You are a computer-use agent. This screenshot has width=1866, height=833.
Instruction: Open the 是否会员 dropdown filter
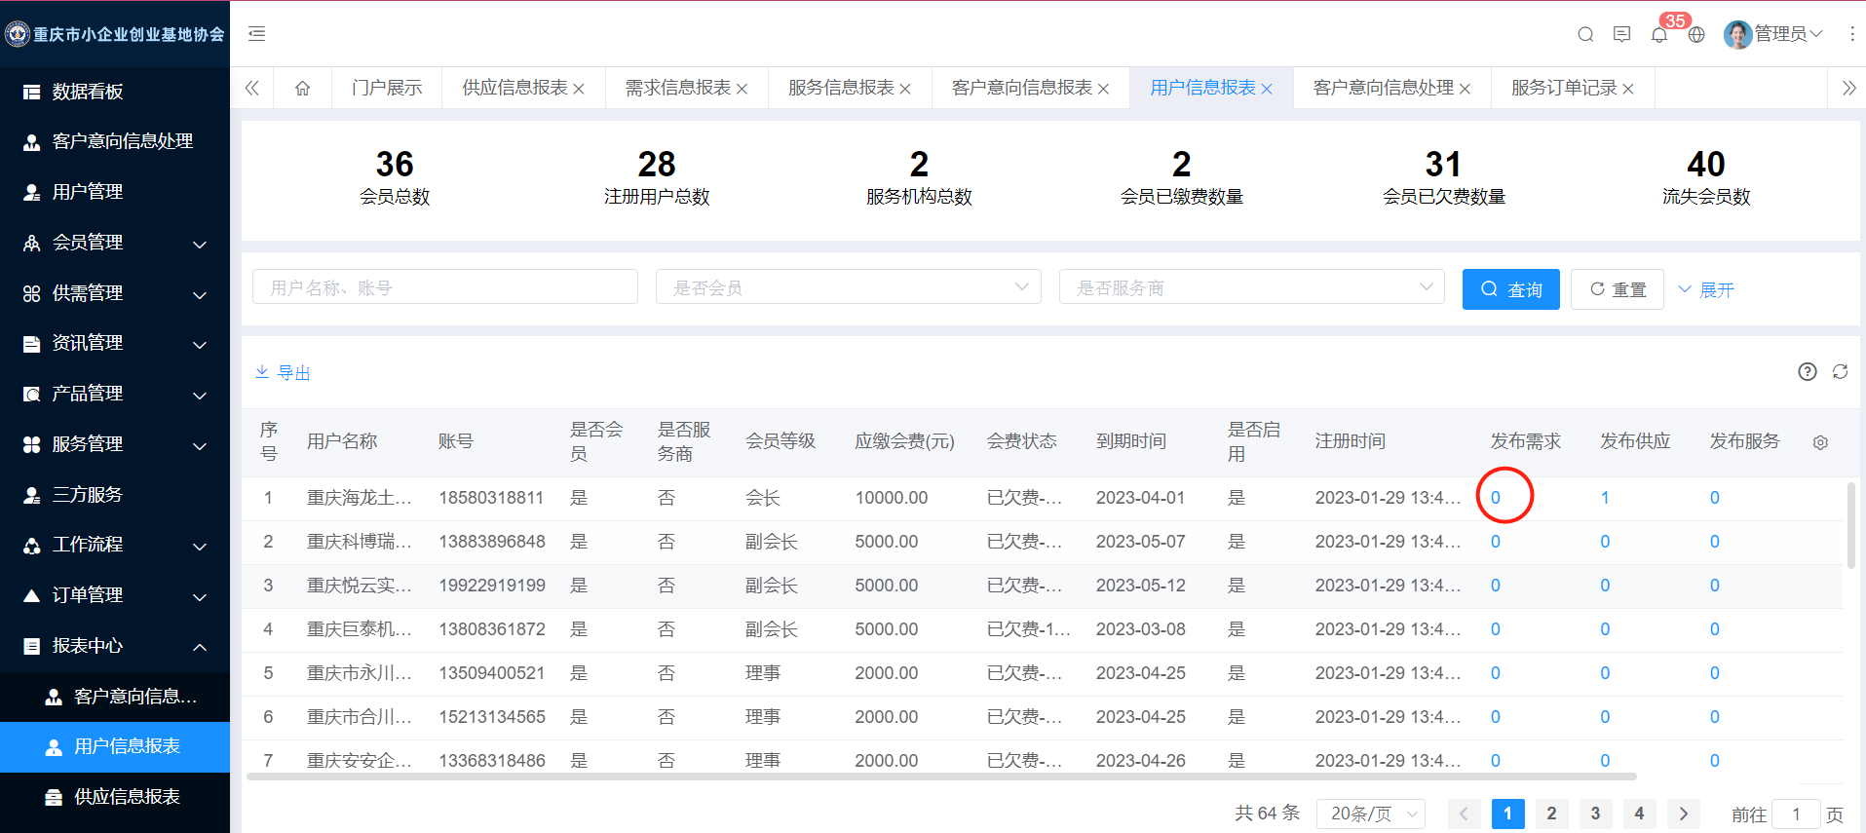[x=849, y=287]
